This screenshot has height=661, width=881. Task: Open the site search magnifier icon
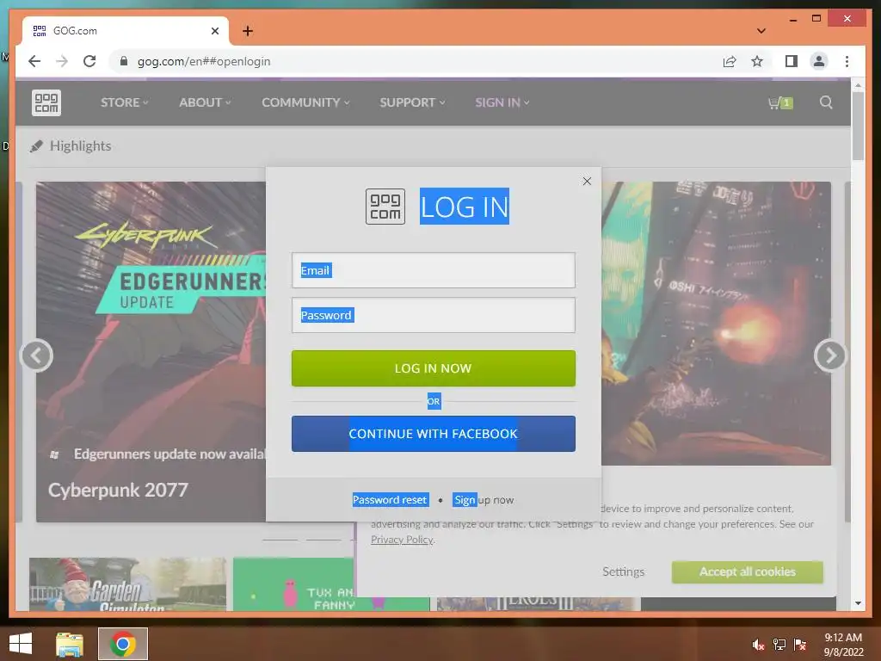point(825,102)
